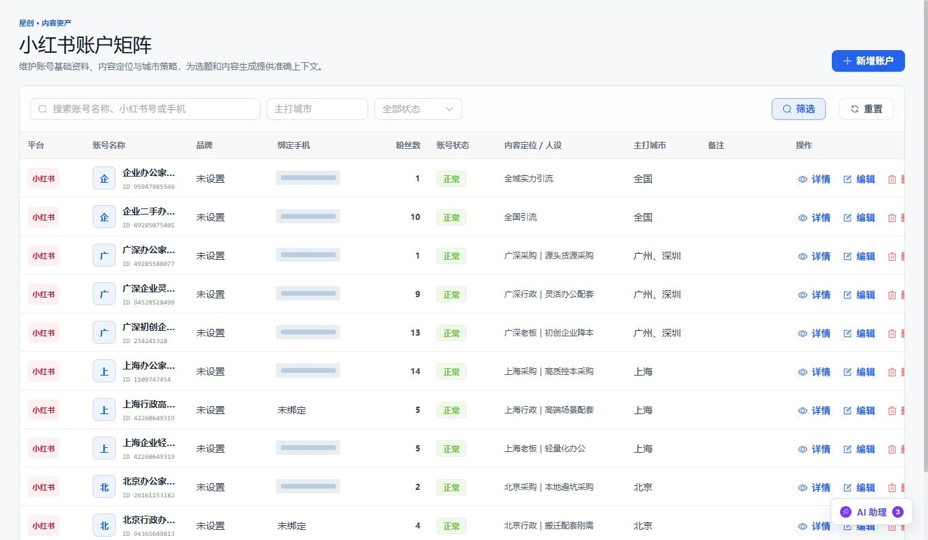Click the 新增账户 button
This screenshot has height=540, width=928.
[x=868, y=61]
